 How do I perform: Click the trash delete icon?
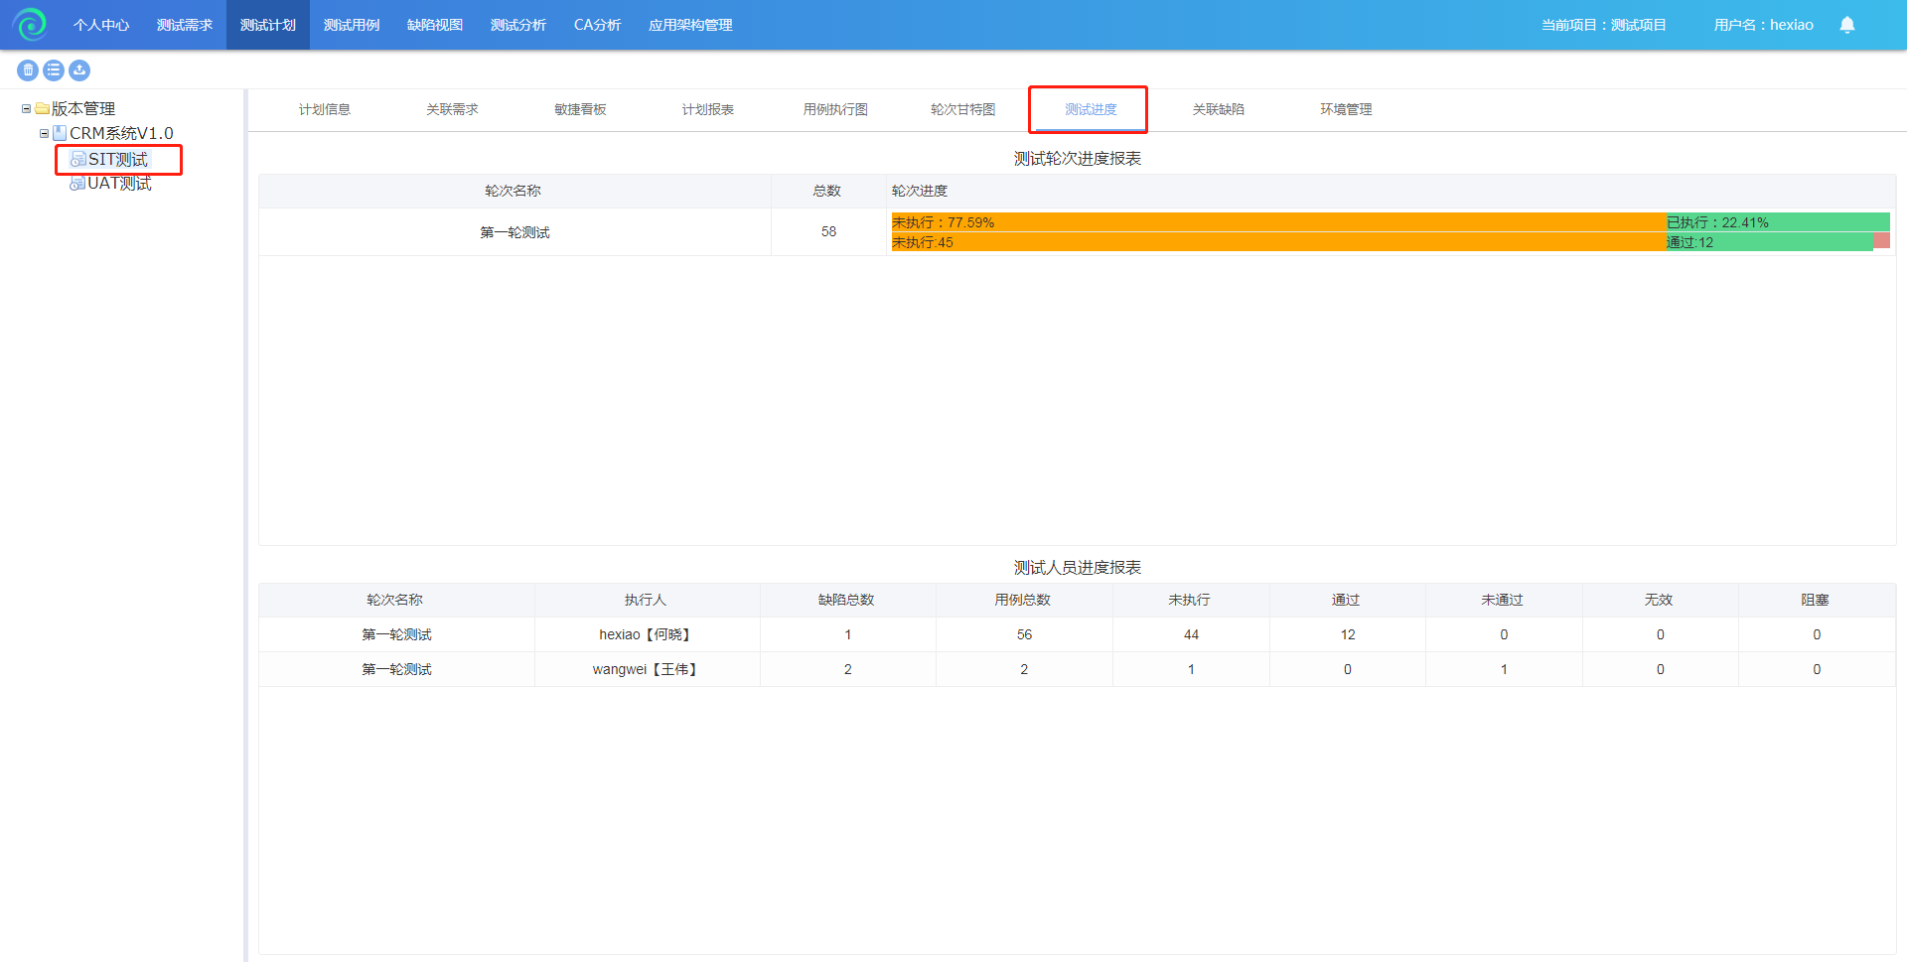click(x=28, y=70)
